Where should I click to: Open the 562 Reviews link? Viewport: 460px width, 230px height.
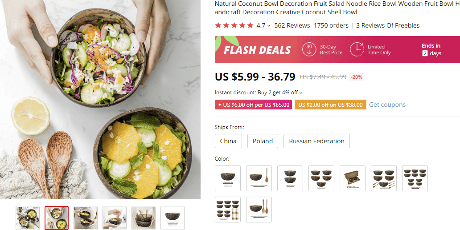coord(292,25)
